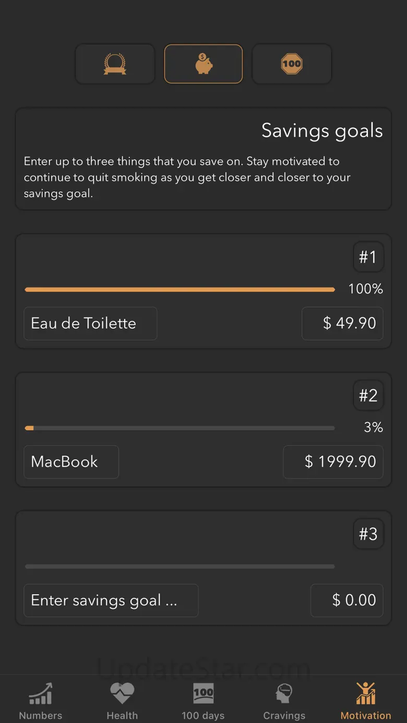Select the Motivation tab

click(x=366, y=701)
